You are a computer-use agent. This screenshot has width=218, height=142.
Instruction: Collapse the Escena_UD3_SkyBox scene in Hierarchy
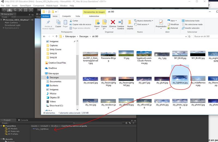pos(1,20)
